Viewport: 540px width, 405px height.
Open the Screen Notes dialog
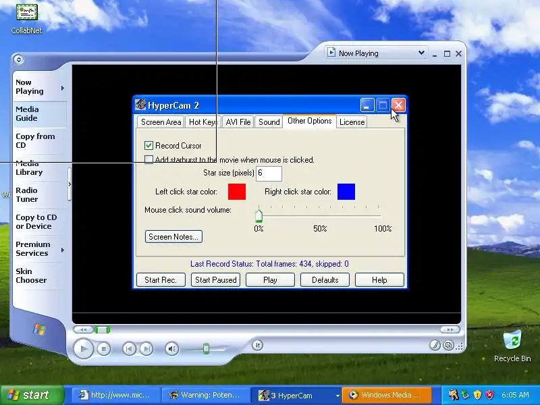[173, 237]
